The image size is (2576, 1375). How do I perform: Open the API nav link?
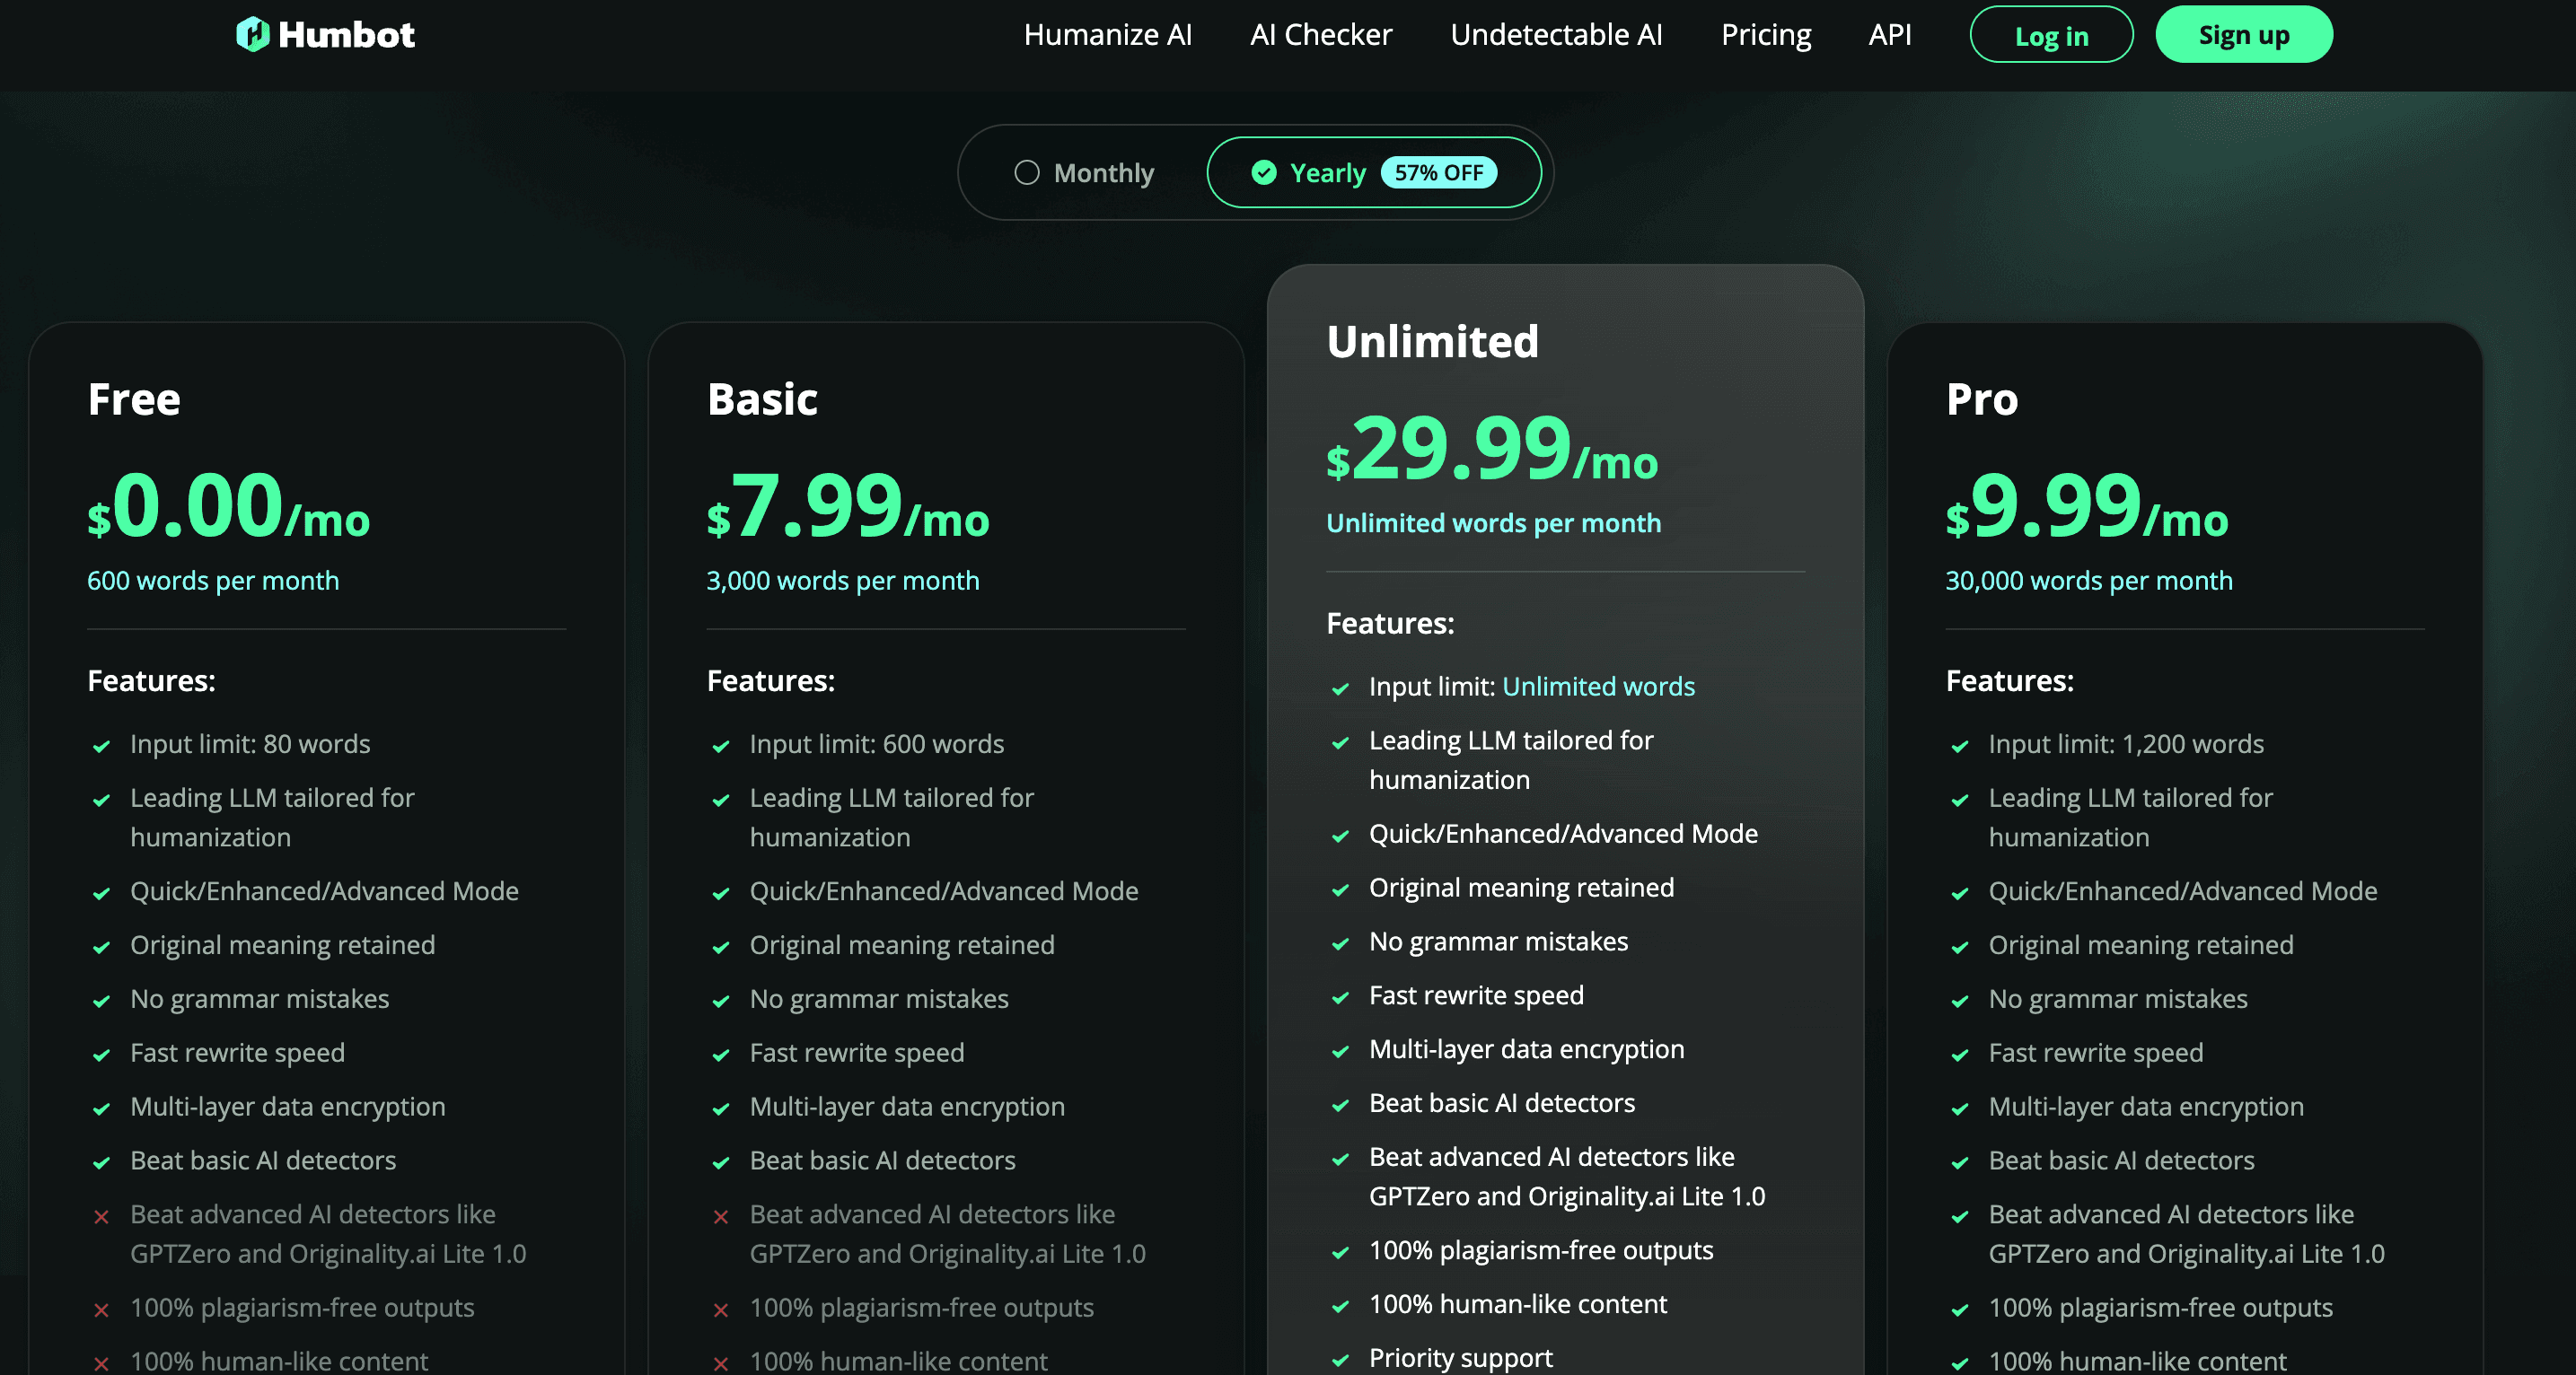tap(1889, 35)
